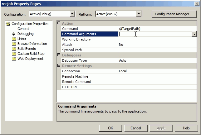Collapse the Remote Settings section
The width and height of the screenshot is (201, 135).
point(59,66)
